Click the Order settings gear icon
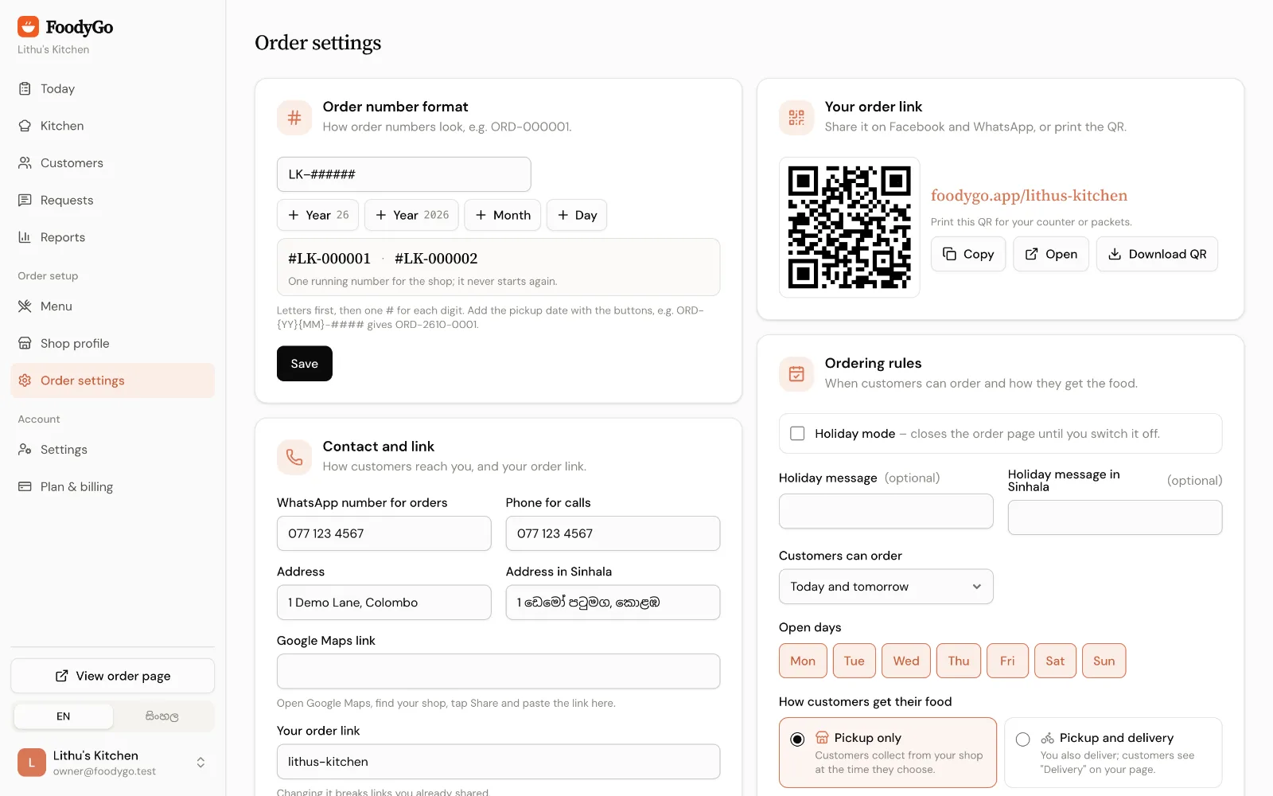This screenshot has width=1273, height=796. pos(25,380)
